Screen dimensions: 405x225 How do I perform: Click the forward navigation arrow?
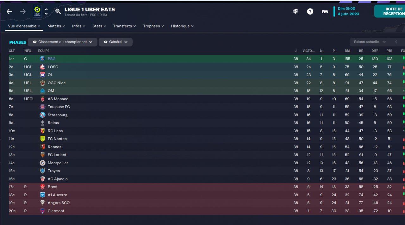23,12
